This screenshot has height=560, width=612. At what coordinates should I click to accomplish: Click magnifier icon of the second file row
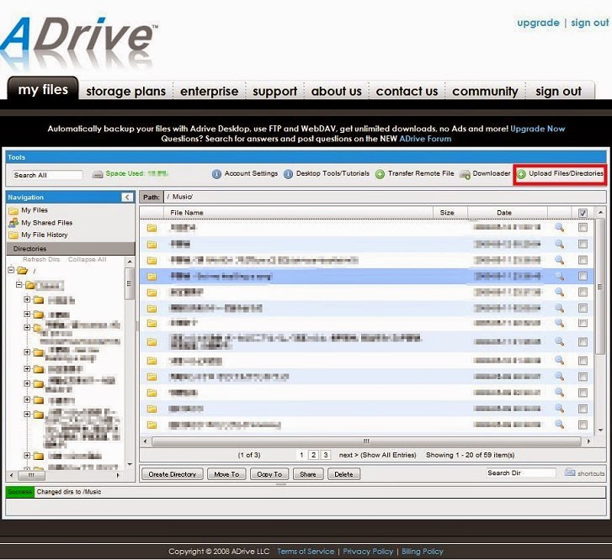[x=559, y=244]
